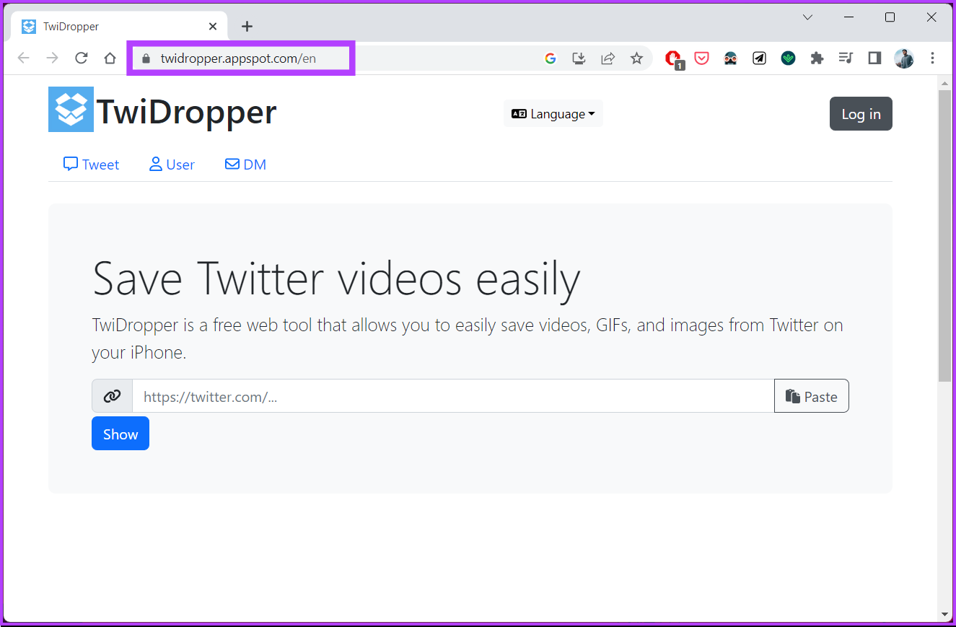Image resolution: width=956 pixels, height=627 pixels.
Task: Click the share icon in the toolbar
Action: pyautogui.click(x=608, y=58)
